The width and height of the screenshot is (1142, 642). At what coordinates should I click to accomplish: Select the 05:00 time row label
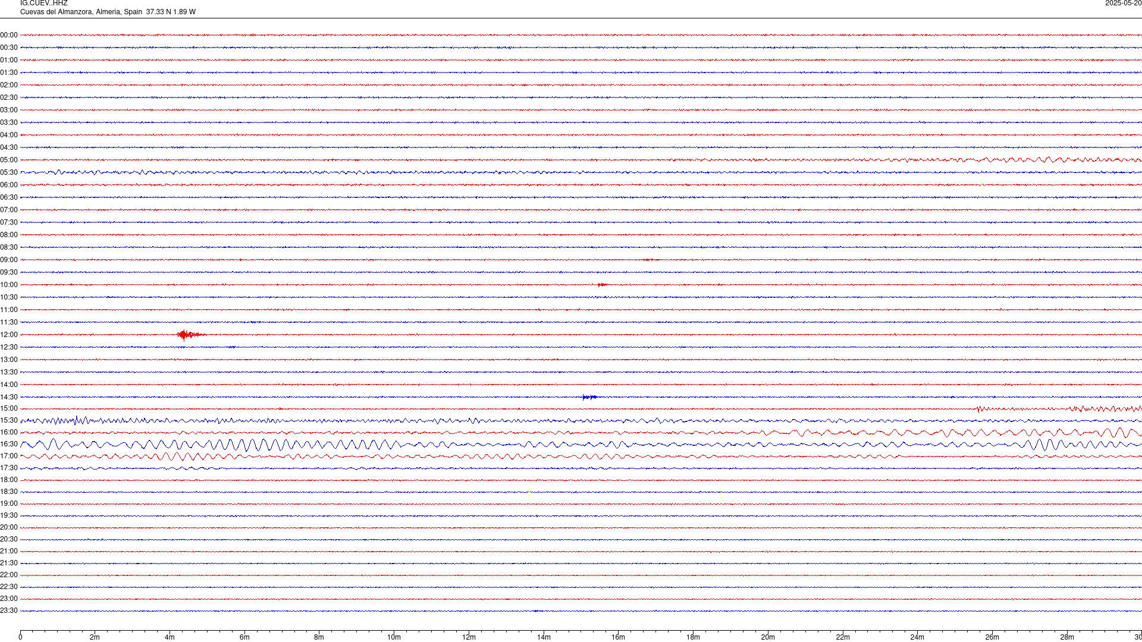pos(9,160)
